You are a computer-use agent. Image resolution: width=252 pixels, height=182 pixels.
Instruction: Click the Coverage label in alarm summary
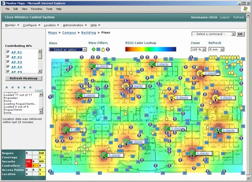[x=10, y=157]
